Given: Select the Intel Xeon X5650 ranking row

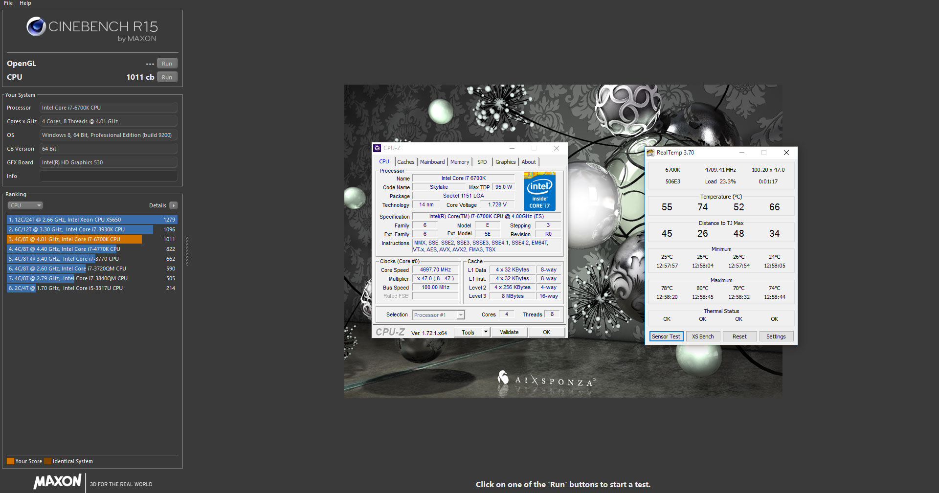Looking at the screenshot, I should pos(92,220).
